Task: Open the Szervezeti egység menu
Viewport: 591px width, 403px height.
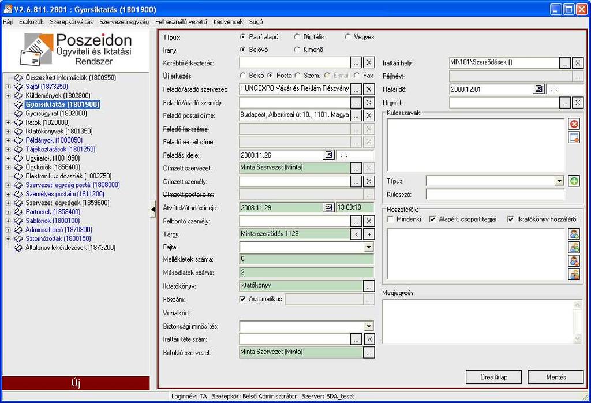Action: (x=124, y=22)
